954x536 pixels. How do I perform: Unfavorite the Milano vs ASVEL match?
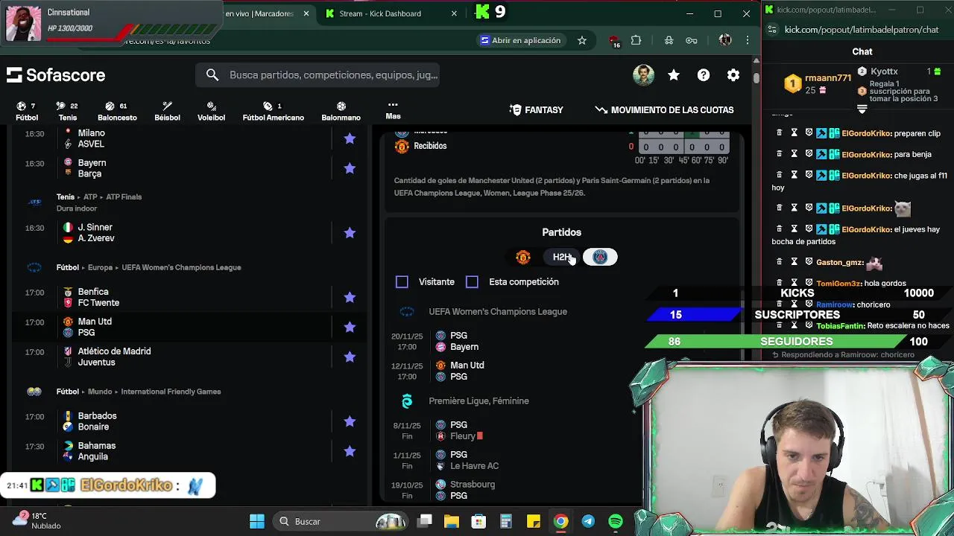pos(350,138)
